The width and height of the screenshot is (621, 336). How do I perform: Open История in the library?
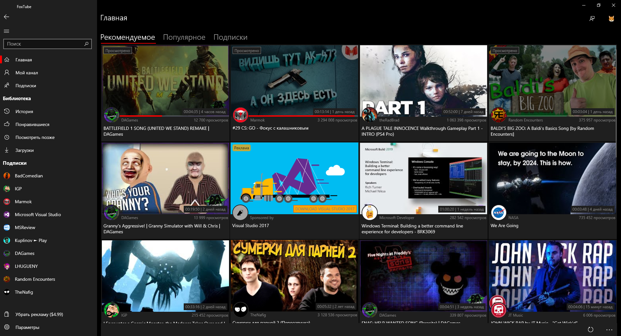[x=24, y=111]
